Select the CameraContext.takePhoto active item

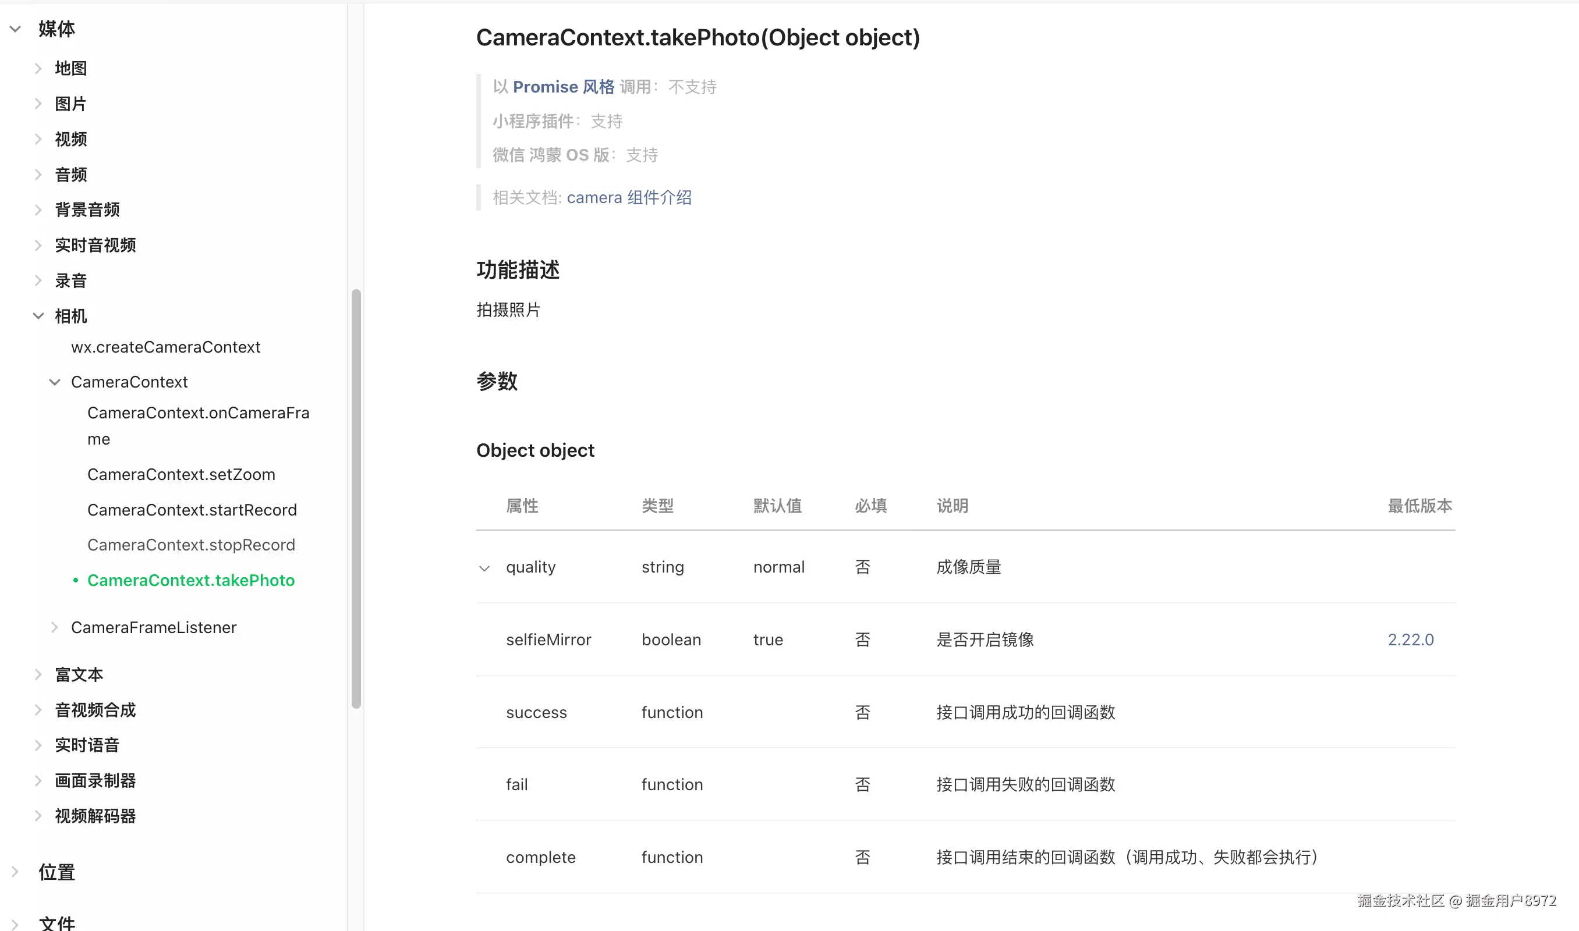191,580
